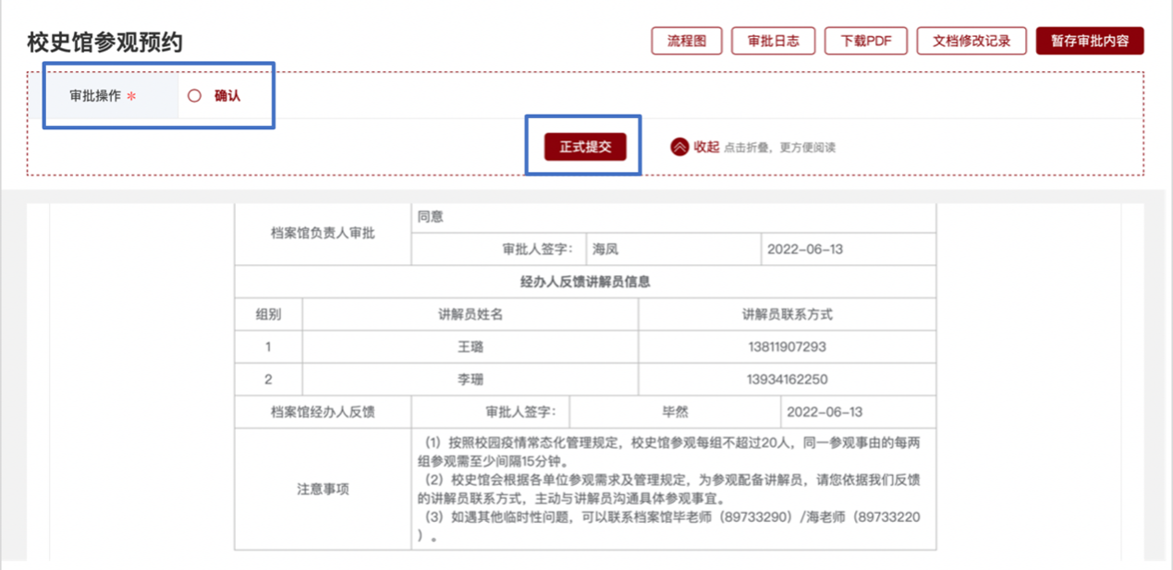
Task: Collapse the panel via 收起 text
Action: [x=706, y=147]
